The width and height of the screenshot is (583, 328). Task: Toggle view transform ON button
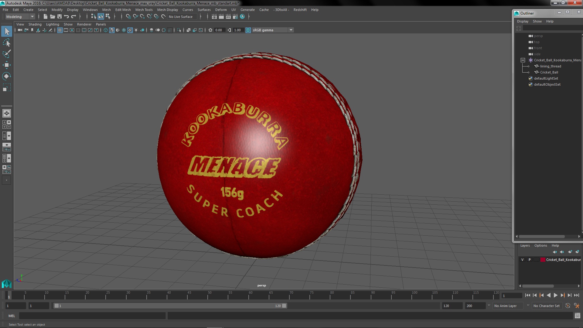click(248, 30)
